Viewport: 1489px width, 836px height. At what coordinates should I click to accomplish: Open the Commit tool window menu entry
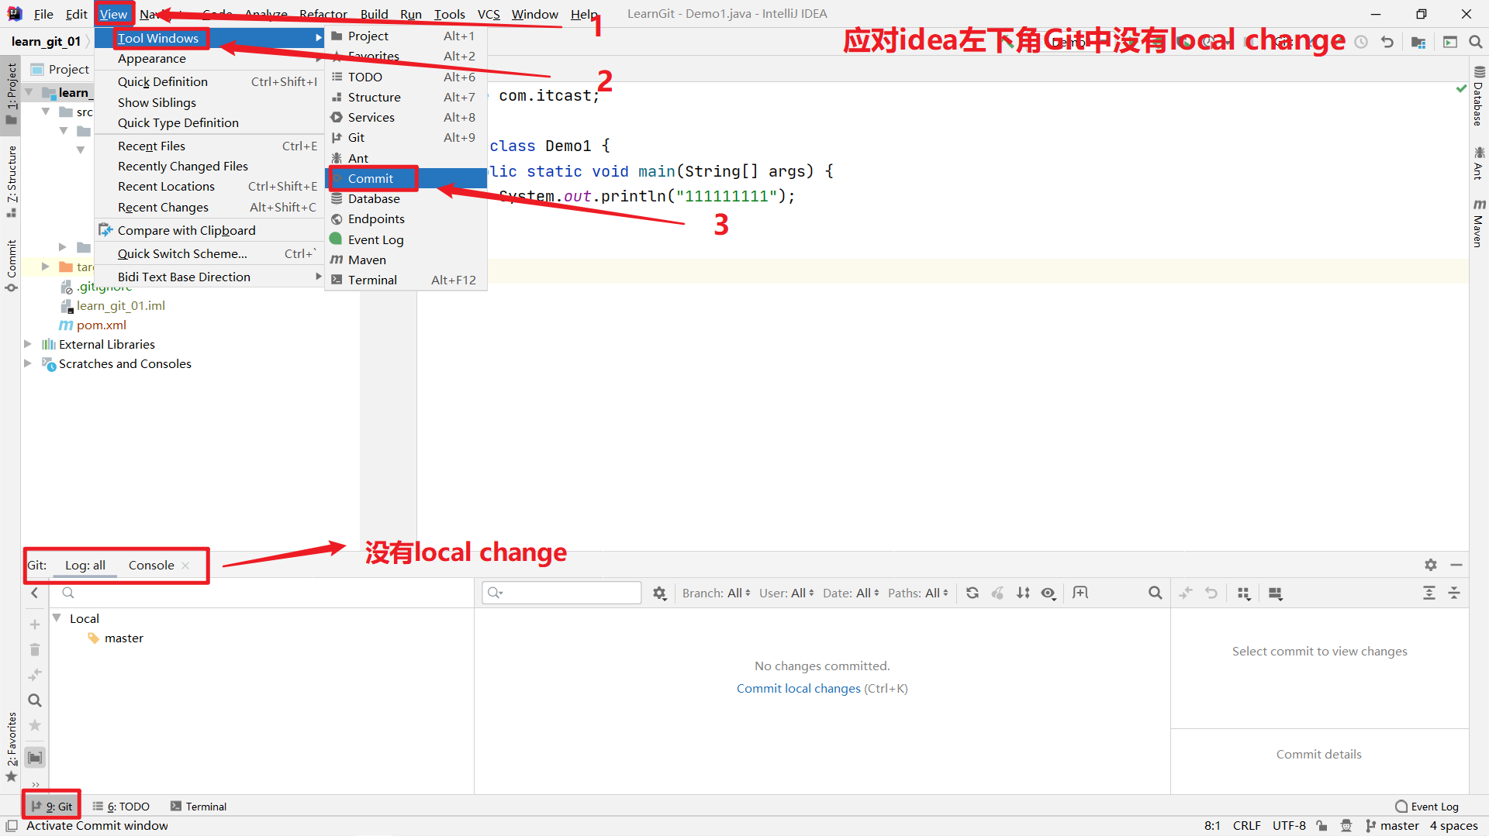(x=407, y=178)
